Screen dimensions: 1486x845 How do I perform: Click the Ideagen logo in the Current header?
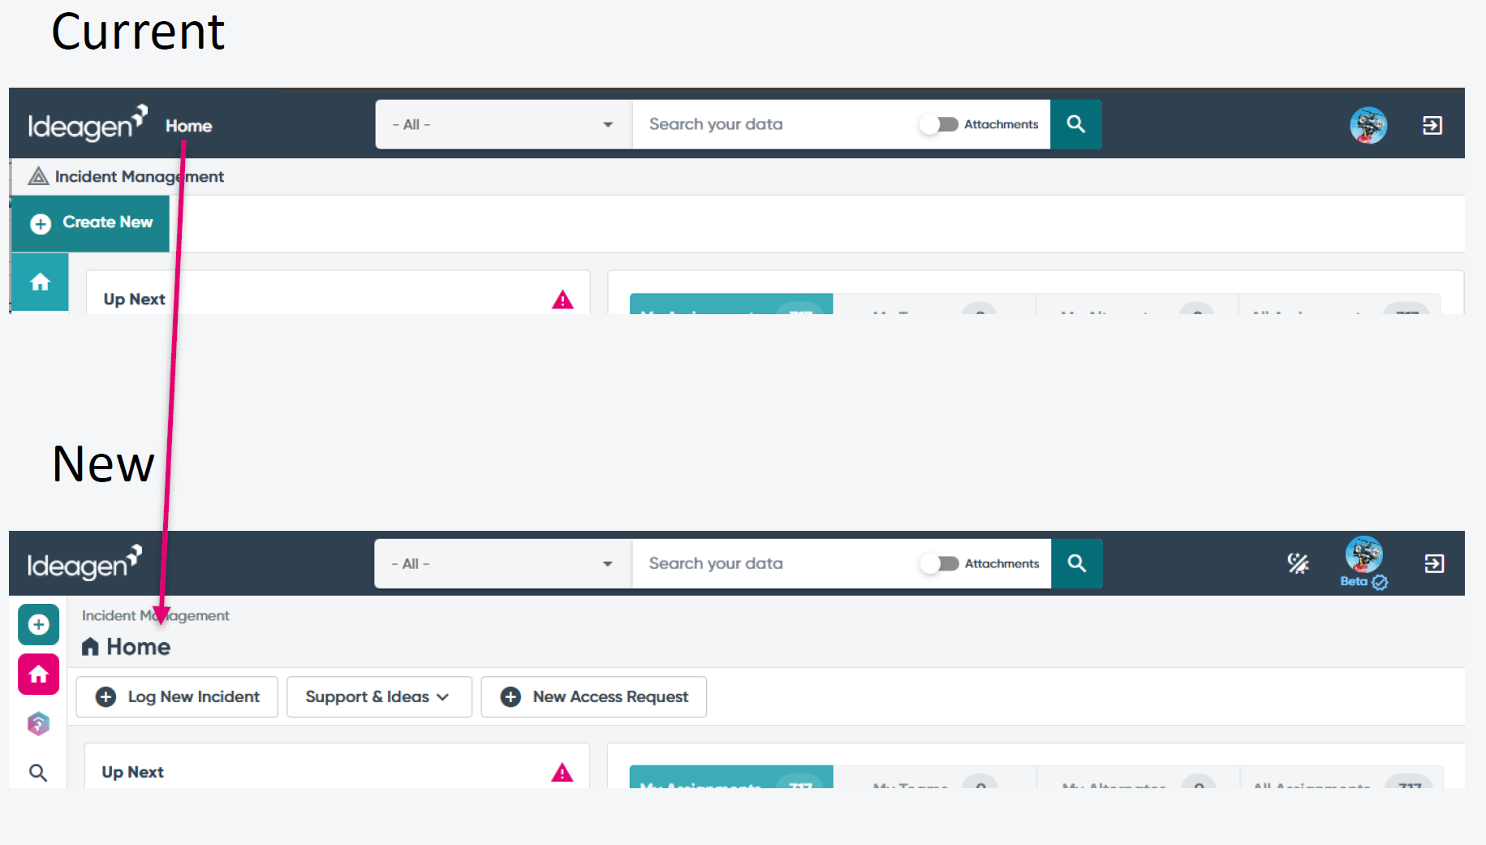point(88,123)
